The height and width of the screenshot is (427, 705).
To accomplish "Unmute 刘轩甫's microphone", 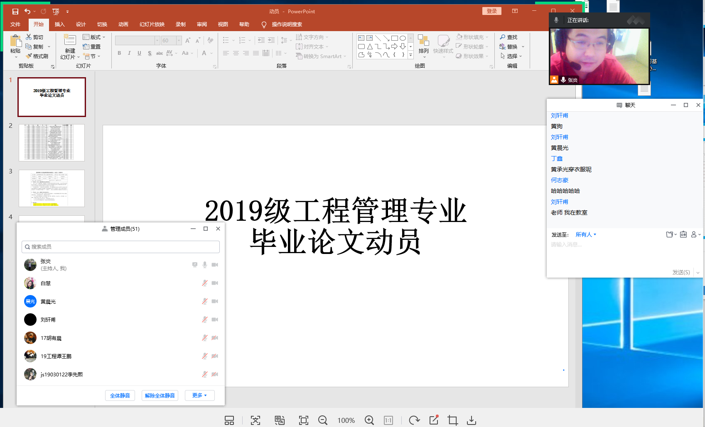I will click(205, 320).
